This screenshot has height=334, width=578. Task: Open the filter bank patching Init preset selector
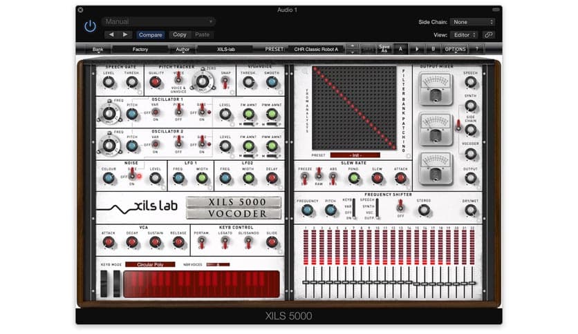[355, 155]
